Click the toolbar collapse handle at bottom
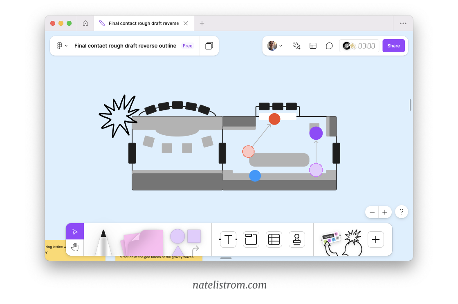The height and width of the screenshot is (304, 458). (x=226, y=258)
